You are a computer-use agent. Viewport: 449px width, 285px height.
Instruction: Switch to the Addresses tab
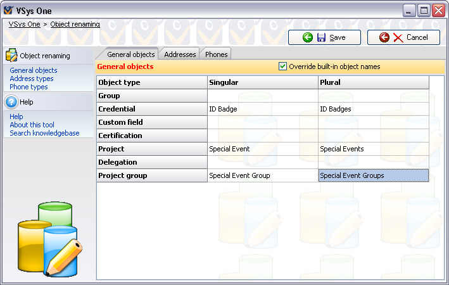click(180, 54)
